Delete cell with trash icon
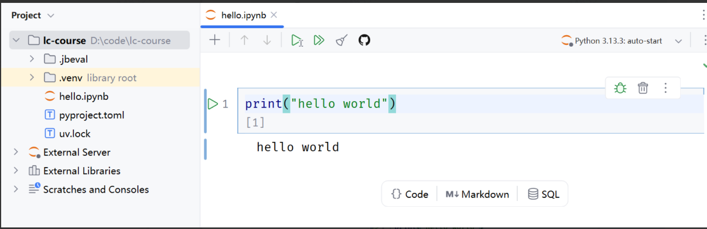The height and width of the screenshot is (229, 707). (x=643, y=88)
